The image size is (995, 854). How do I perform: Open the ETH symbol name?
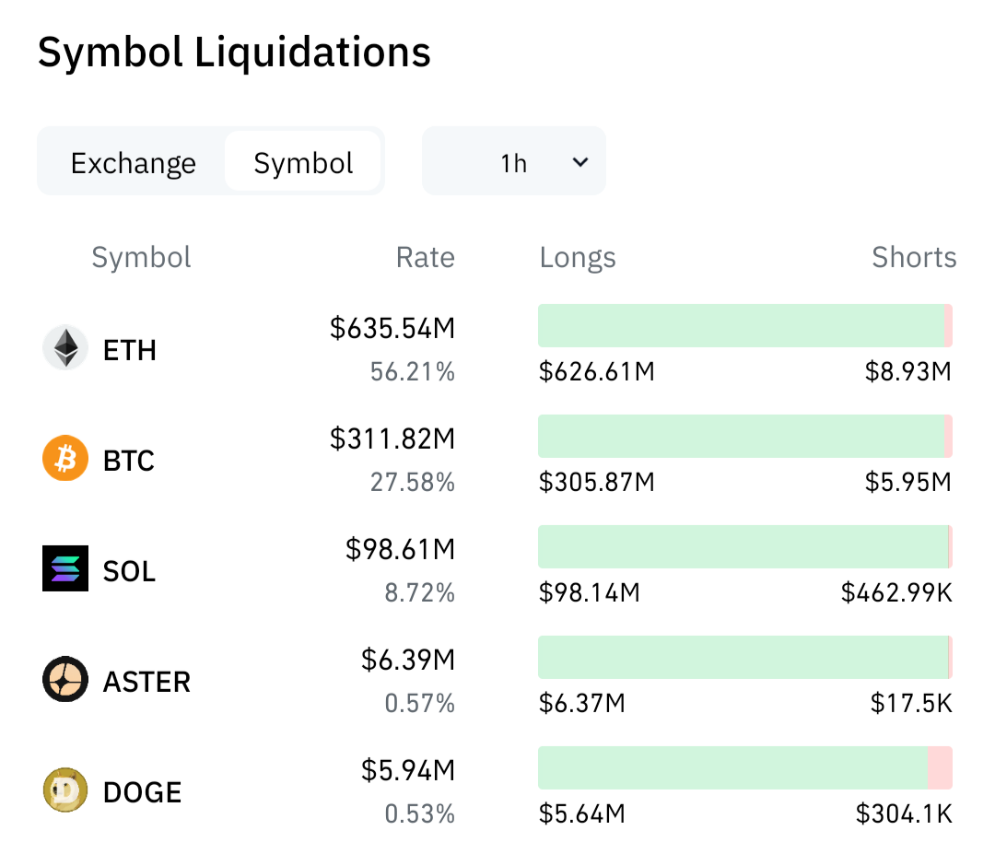pos(130,350)
